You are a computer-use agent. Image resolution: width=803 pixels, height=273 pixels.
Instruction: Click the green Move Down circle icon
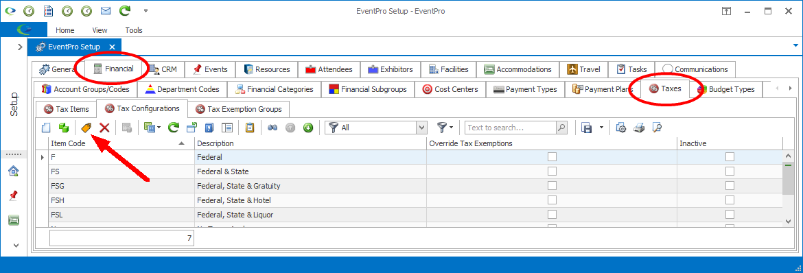coord(307,128)
